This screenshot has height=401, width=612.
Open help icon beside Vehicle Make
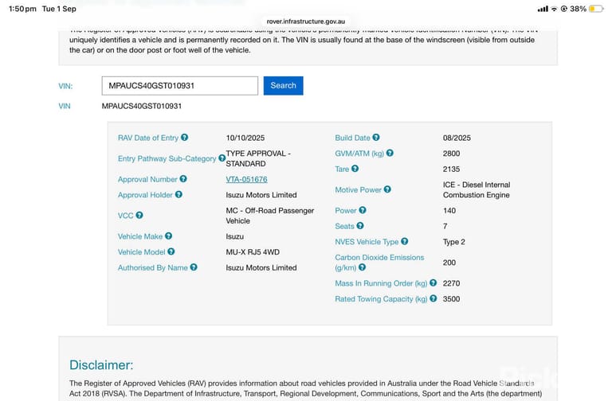click(168, 236)
